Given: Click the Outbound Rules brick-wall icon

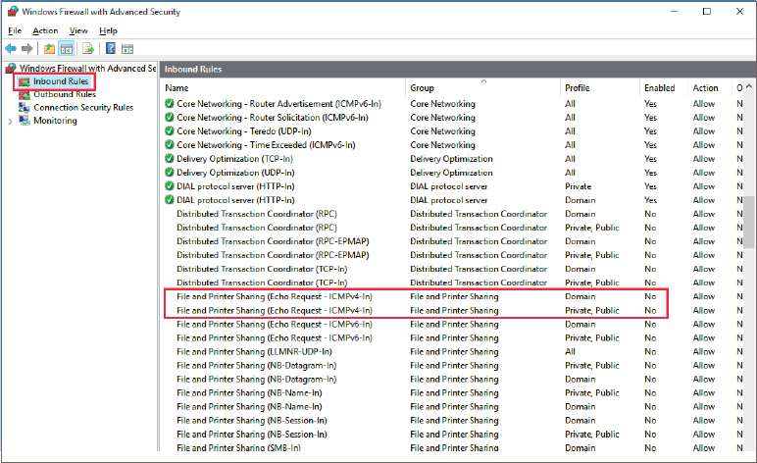Looking at the screenshot, I should pyautogui.click(x=25, y=94).
